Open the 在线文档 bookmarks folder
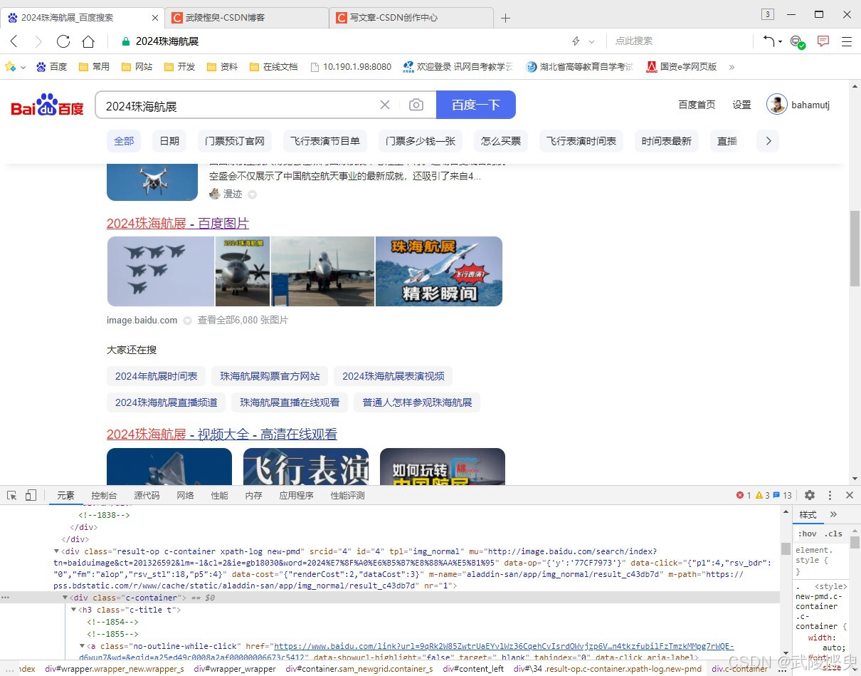 [273, 66]
